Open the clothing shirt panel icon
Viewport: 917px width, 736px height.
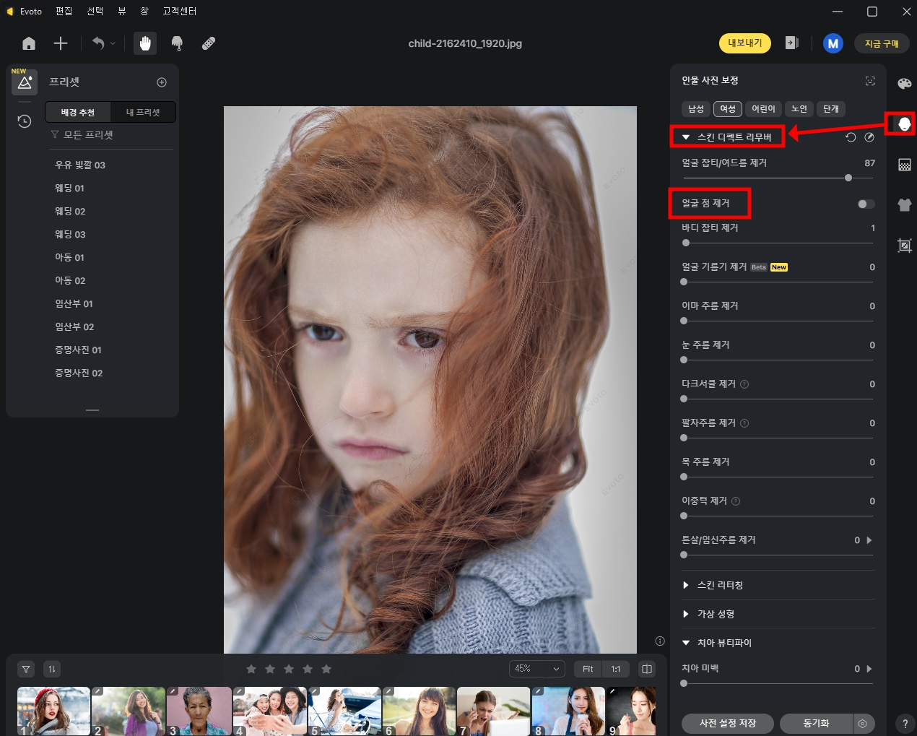pos(904,204)
